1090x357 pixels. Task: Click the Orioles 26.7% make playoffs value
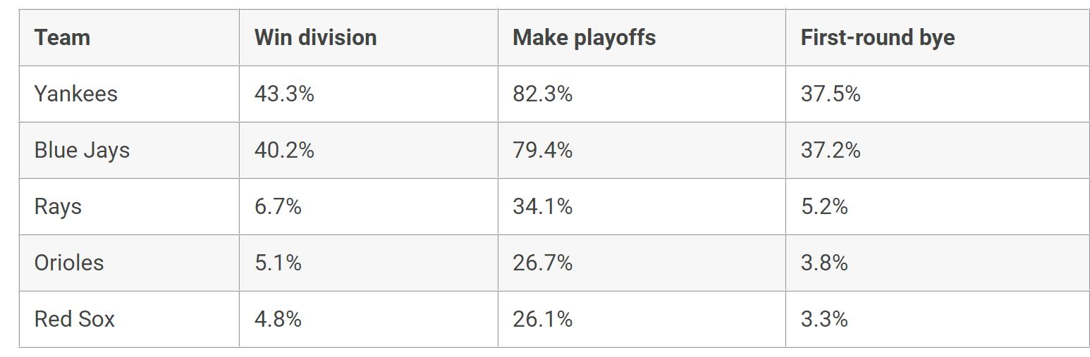click(542, 263)
